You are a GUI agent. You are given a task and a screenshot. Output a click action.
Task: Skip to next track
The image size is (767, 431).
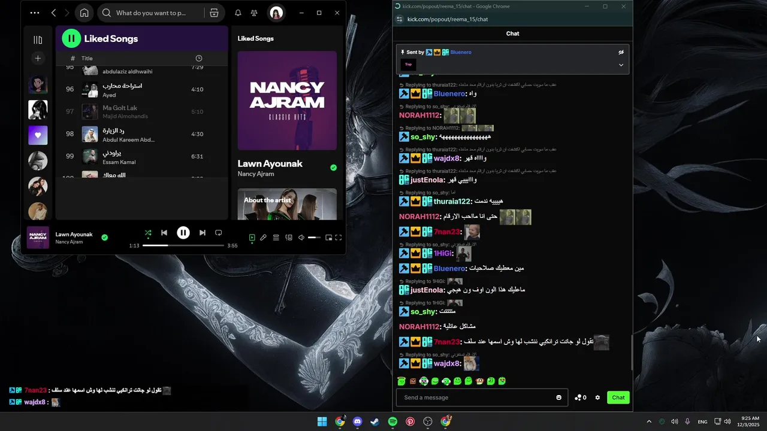pos(203,233)
